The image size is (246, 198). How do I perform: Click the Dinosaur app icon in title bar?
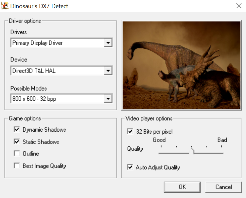(5, 6)
